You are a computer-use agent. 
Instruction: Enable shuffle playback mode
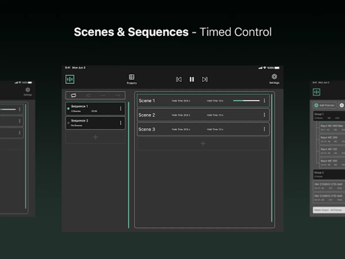88,96
